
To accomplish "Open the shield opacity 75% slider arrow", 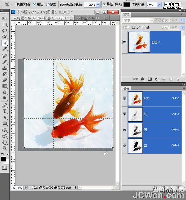I will 159,5.
